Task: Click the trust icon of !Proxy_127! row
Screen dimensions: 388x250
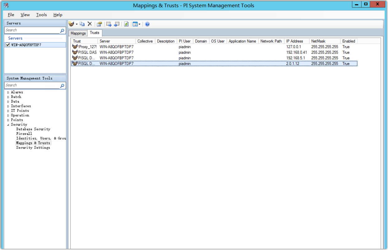Action: click(75, 47)
